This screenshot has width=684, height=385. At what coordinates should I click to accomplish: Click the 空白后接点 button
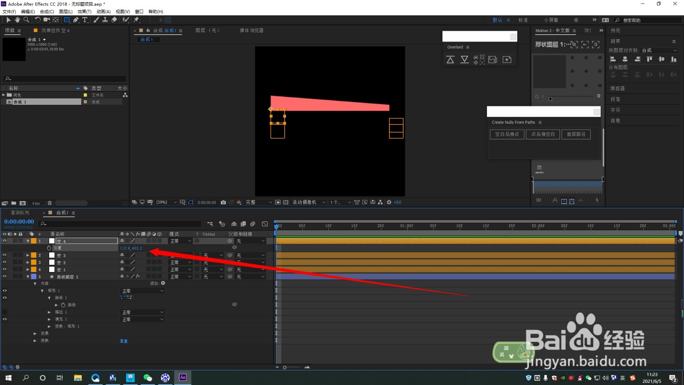[x=507, y=134]
